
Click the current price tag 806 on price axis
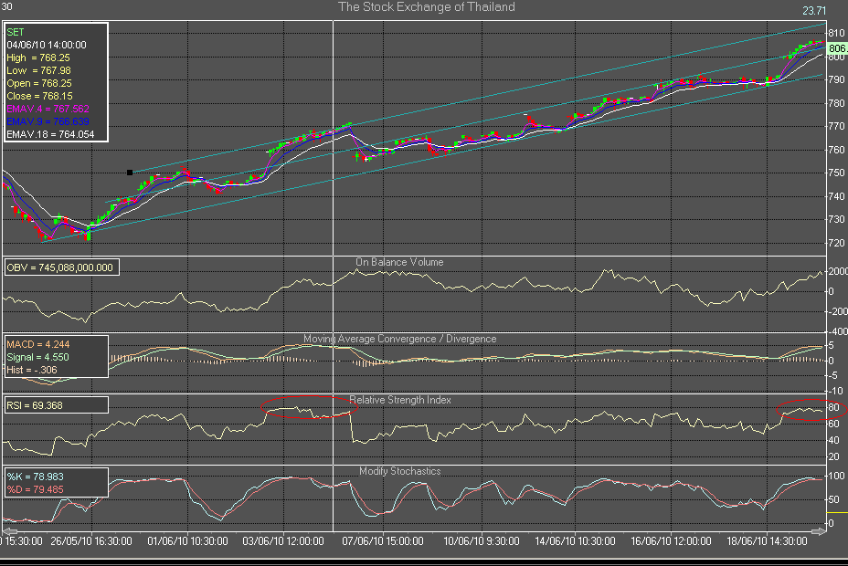838,48
